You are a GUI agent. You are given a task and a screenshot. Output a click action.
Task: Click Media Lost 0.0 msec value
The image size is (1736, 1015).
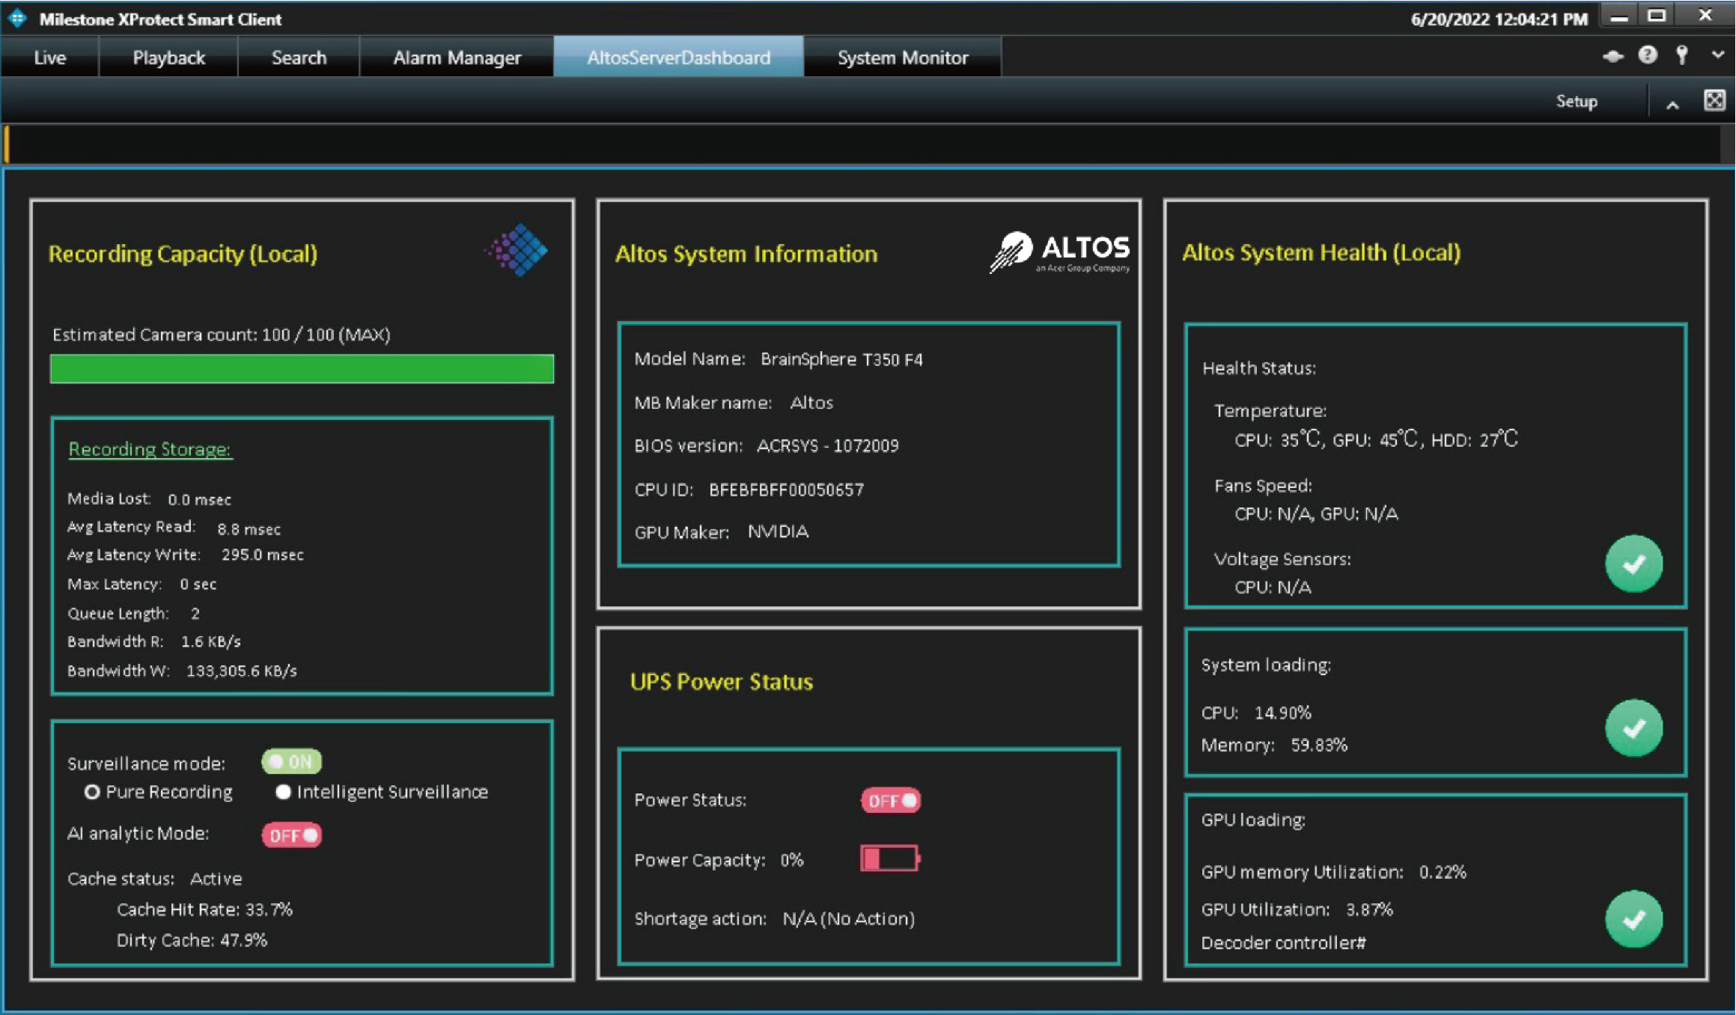coord(199,499)
